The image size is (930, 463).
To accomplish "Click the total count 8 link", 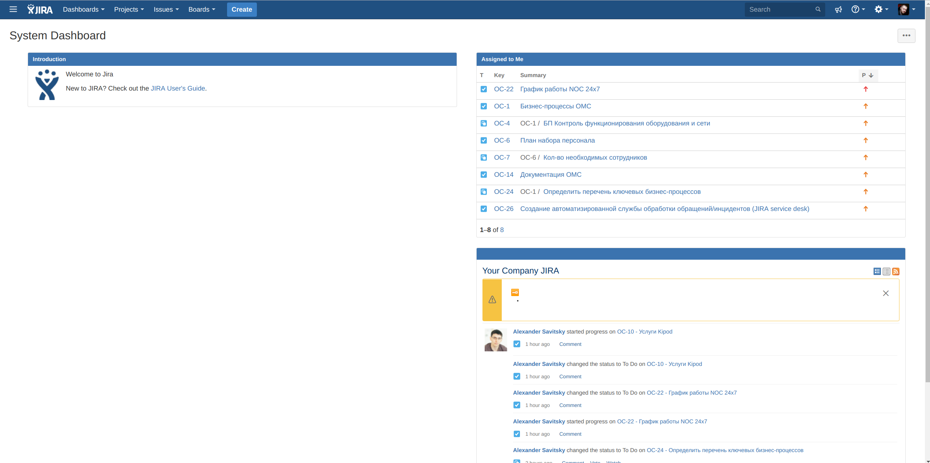I will pos(502,230).
